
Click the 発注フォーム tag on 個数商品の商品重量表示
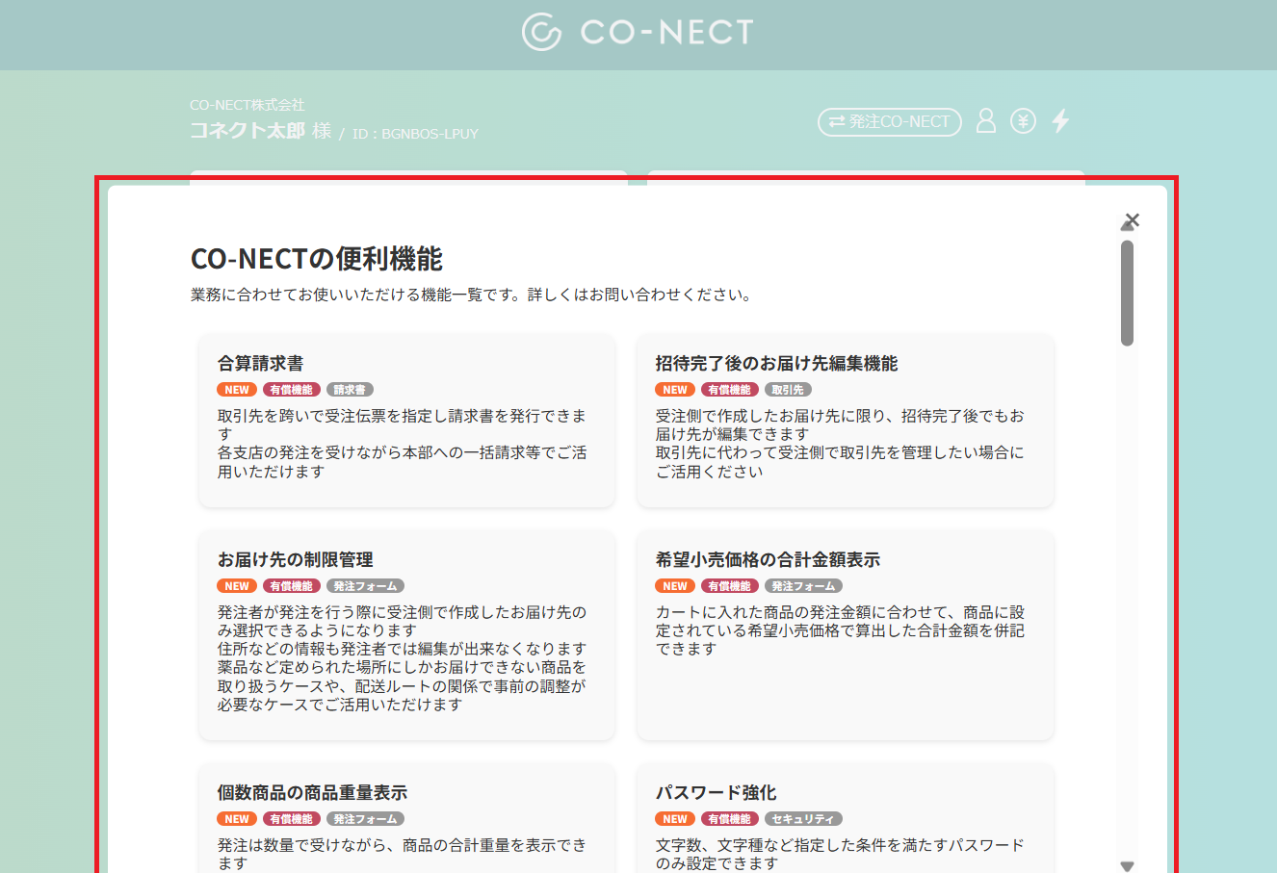[x=365, y=819]
